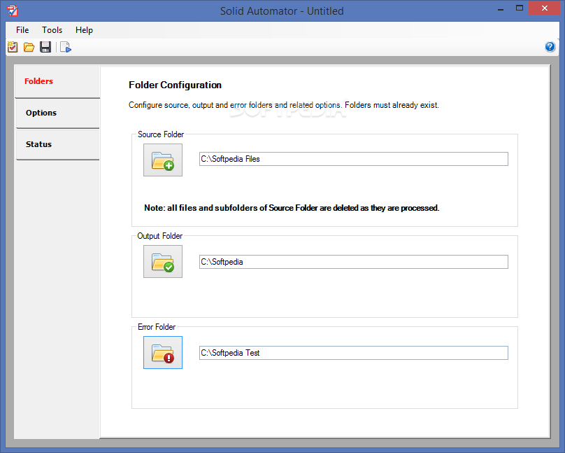Switch to the Options tab
The image size is (565, 453).
[x=57, y=113]
